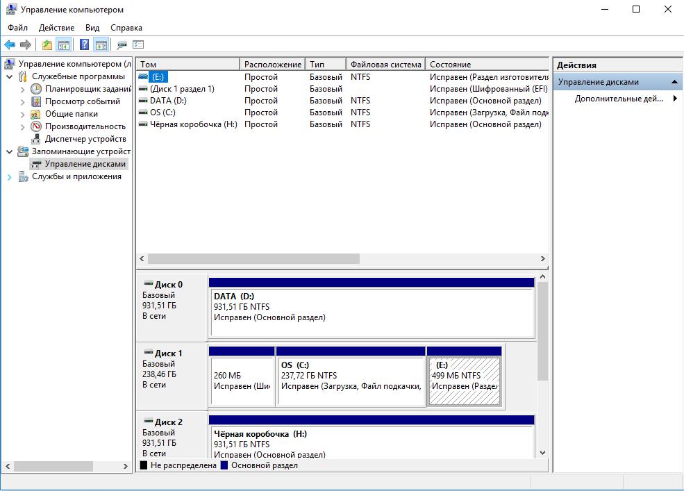The height and width of the screenshot is (491, 684).
Task: Click volume icon of DATA (D:) row
Action: point(143,101)
